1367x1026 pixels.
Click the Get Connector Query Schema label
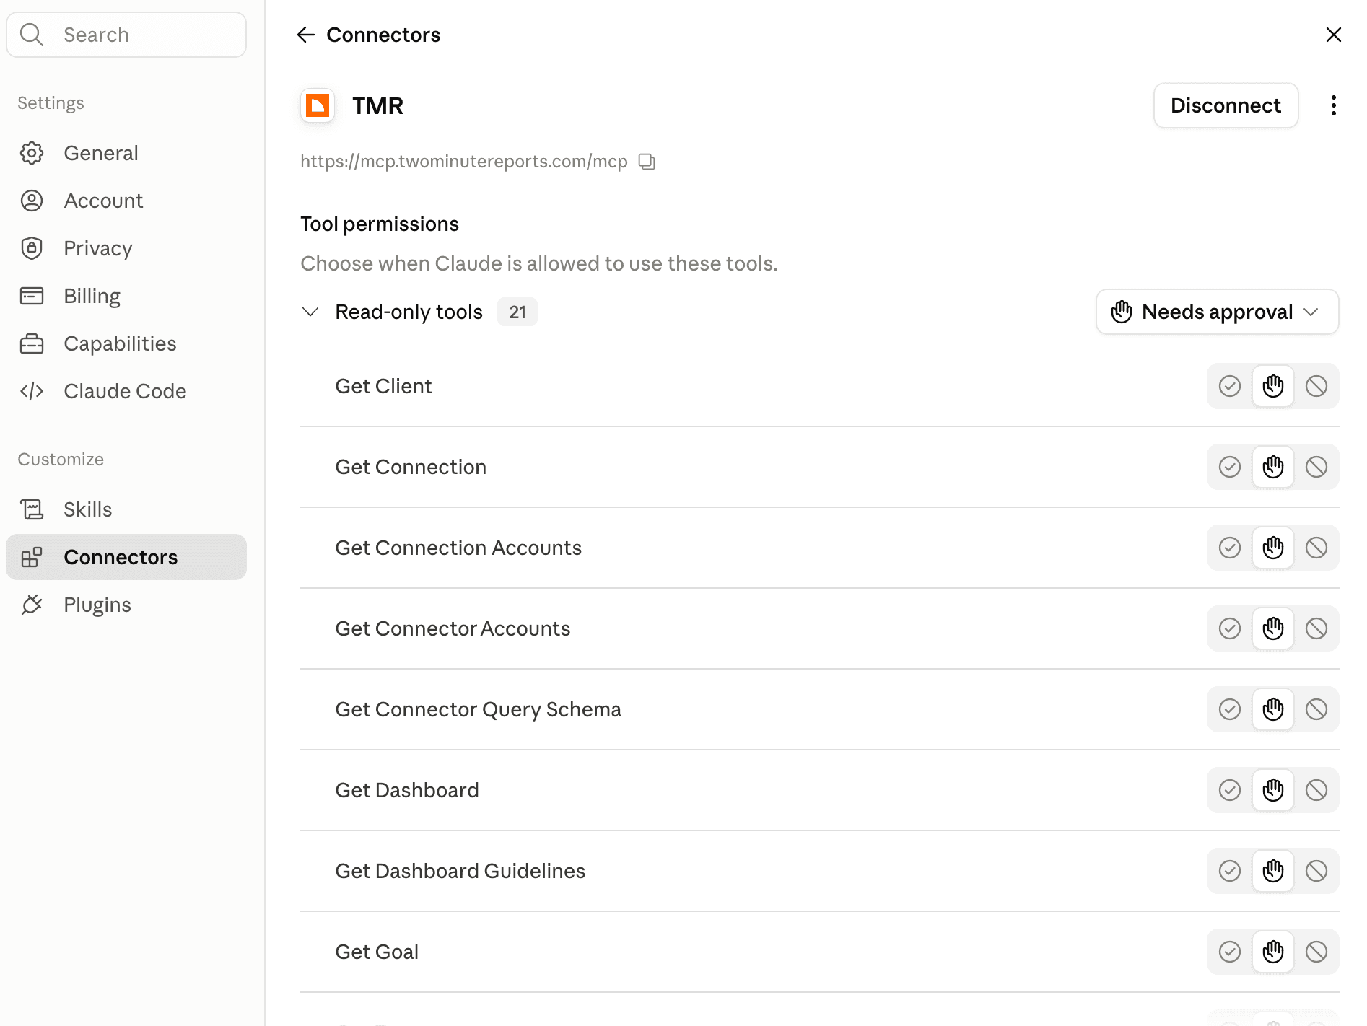(478, 709)
